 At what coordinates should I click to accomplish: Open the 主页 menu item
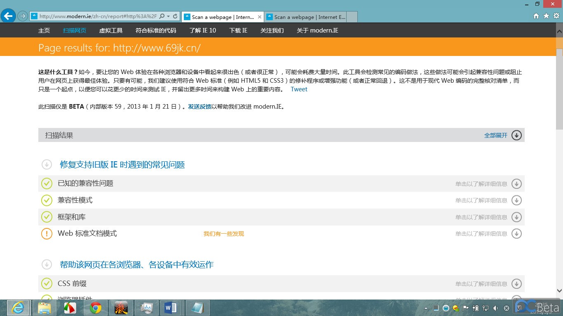[44, 30]
